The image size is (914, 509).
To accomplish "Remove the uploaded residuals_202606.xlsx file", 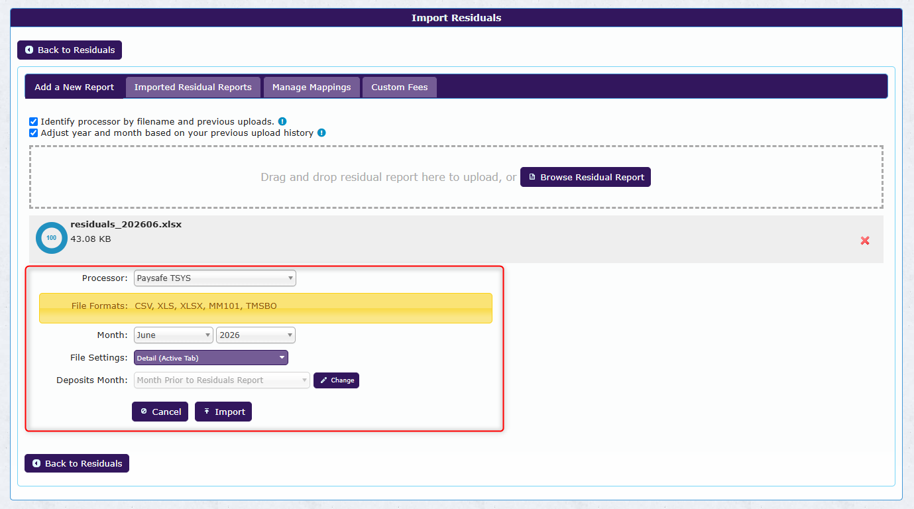I will coord(865,241).
